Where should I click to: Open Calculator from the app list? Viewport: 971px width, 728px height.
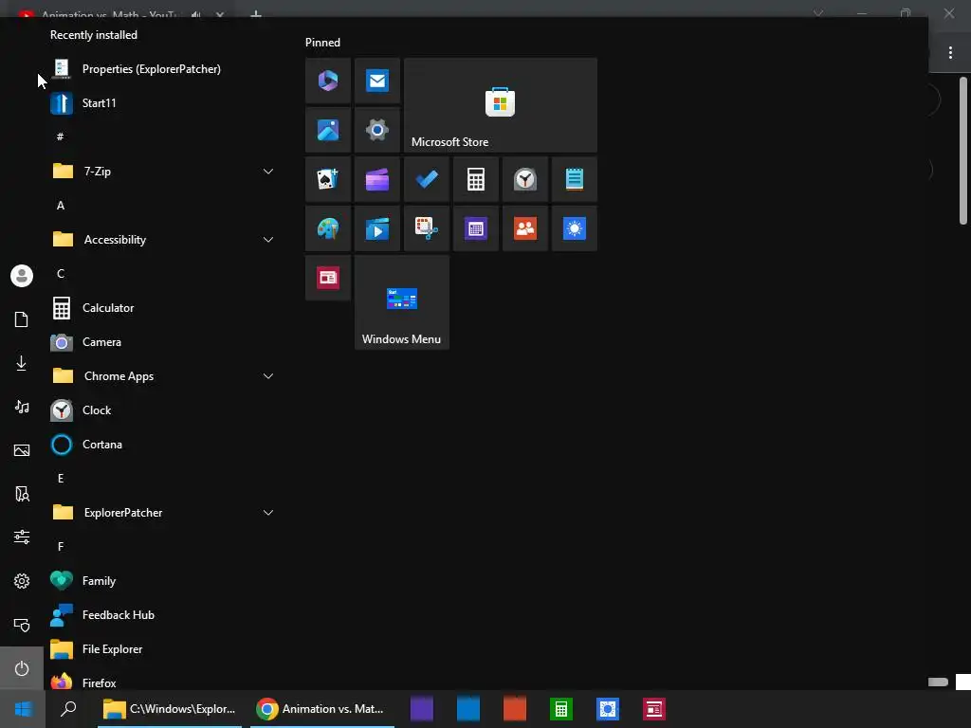(163, 308)
